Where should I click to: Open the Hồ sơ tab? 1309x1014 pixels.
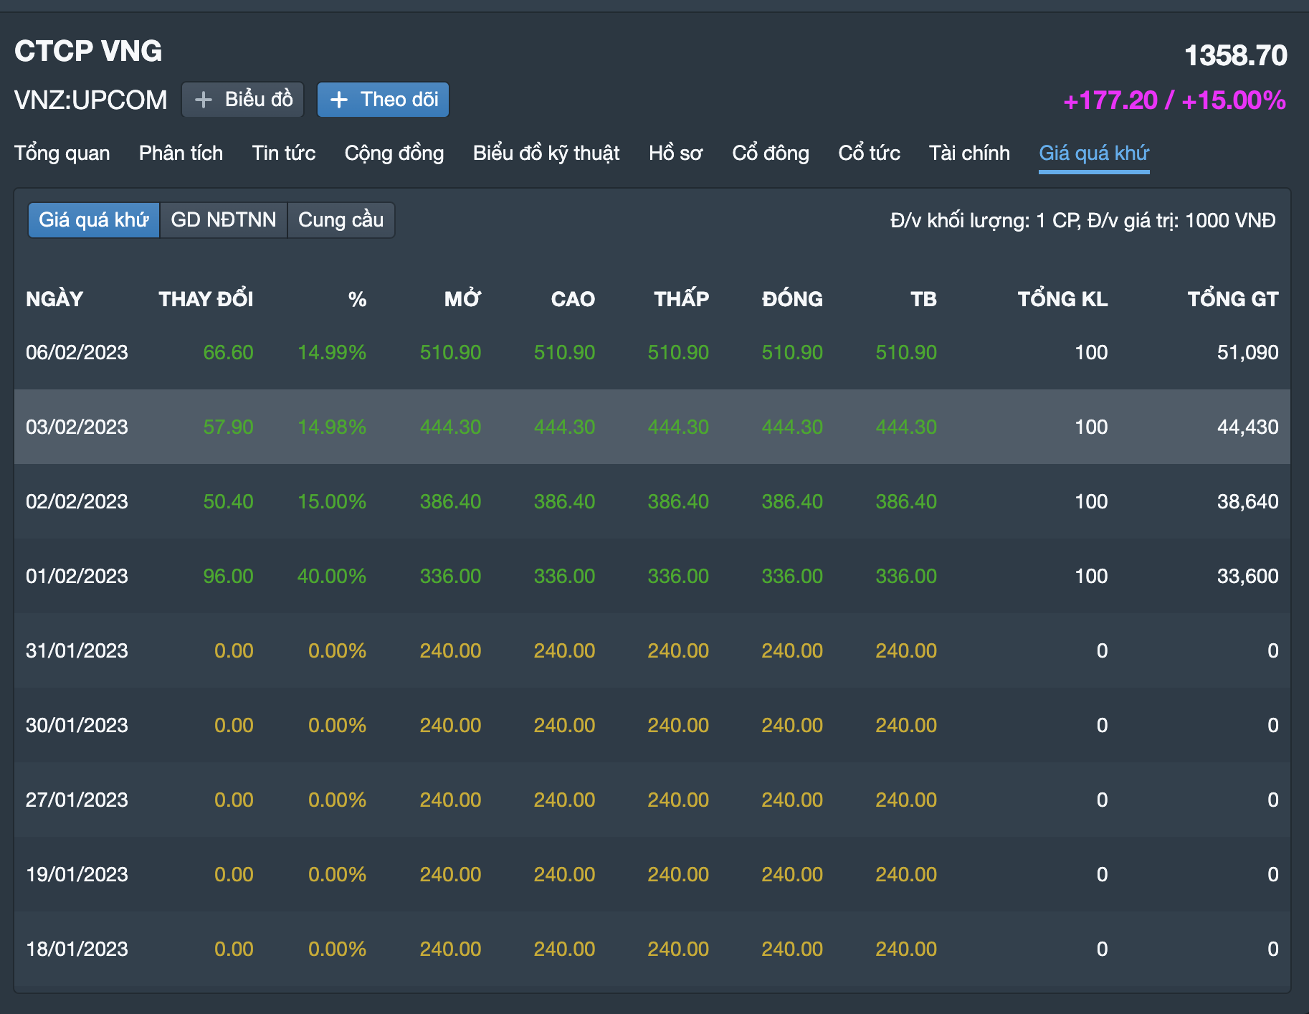(675, 153)
